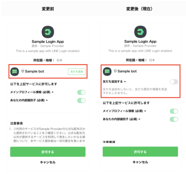Click キャンセル link in 変更前 panel

point(48,162)
